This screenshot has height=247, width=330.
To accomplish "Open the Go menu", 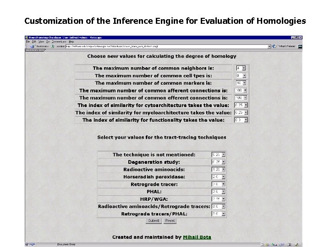I will pyautogui.click(x=48, y=42).
